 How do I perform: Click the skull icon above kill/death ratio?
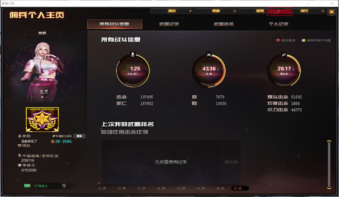click(133, 55)
